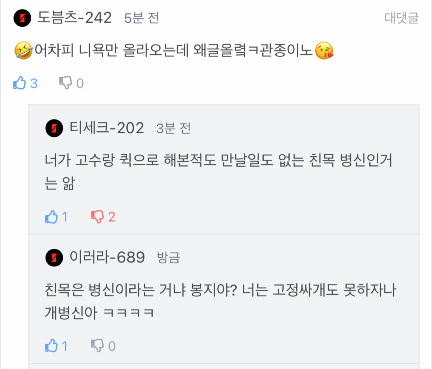Viewport: 432px width, 369px height.
Task: Click the dislike count 2 on 티세크-202's reply
Action: point(112,217)
